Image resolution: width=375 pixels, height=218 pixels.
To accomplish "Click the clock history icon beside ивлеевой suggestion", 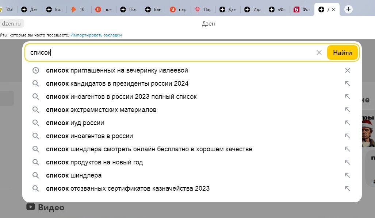I will pyautogui.click(x=36, y=70).
